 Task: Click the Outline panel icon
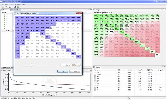[94, 67]
